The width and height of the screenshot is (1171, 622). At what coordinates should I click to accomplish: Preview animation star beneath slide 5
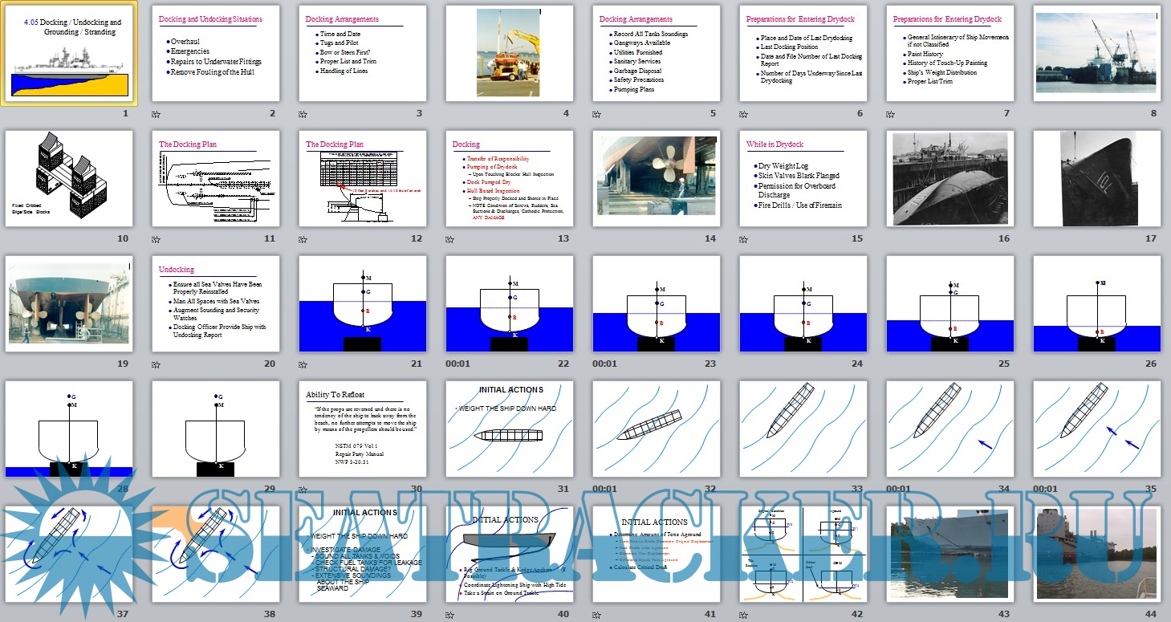[597, 114]
